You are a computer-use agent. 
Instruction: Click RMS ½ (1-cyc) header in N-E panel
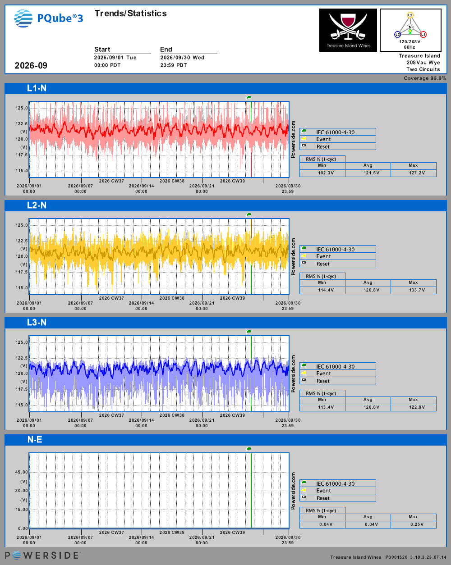[321, 510]
